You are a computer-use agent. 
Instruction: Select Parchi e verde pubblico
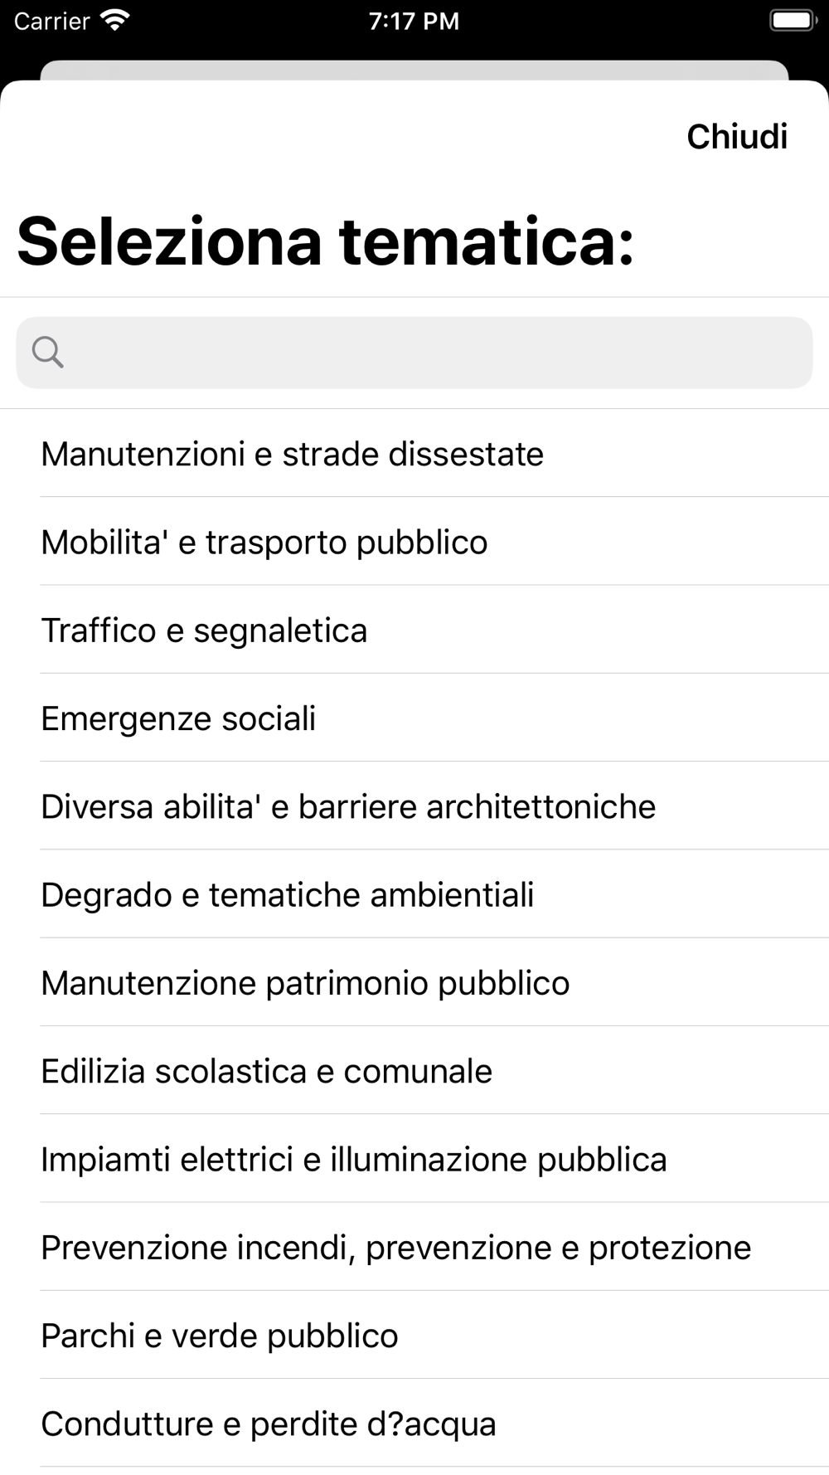414,1336
